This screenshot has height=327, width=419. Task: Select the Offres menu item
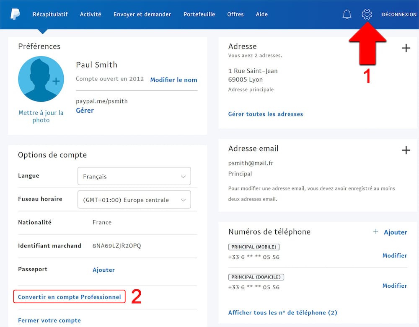pos(235,14)
